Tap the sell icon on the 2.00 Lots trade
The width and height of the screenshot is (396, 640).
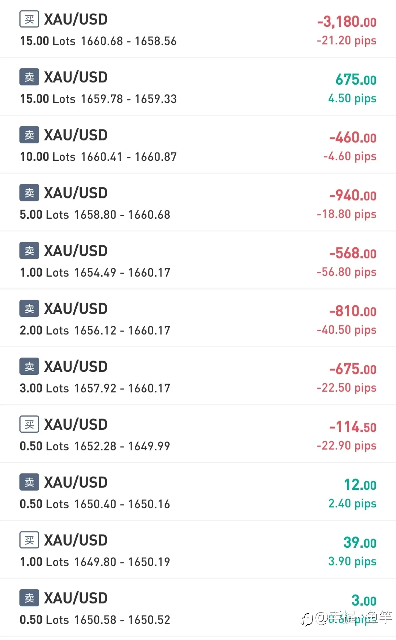29,309
